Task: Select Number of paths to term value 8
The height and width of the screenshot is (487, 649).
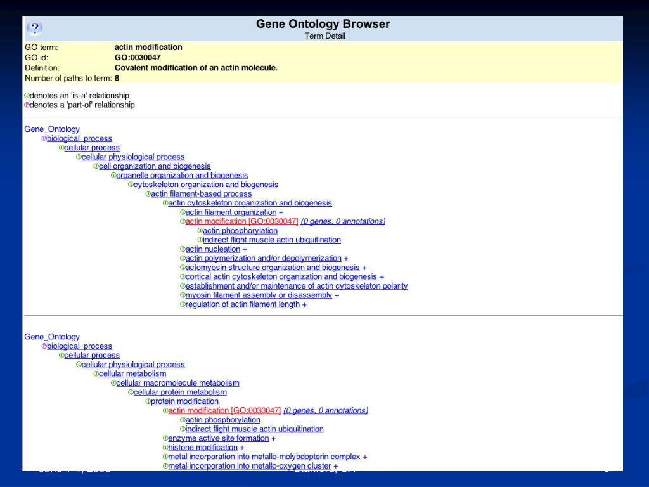Action: click(x=117, y=78)
